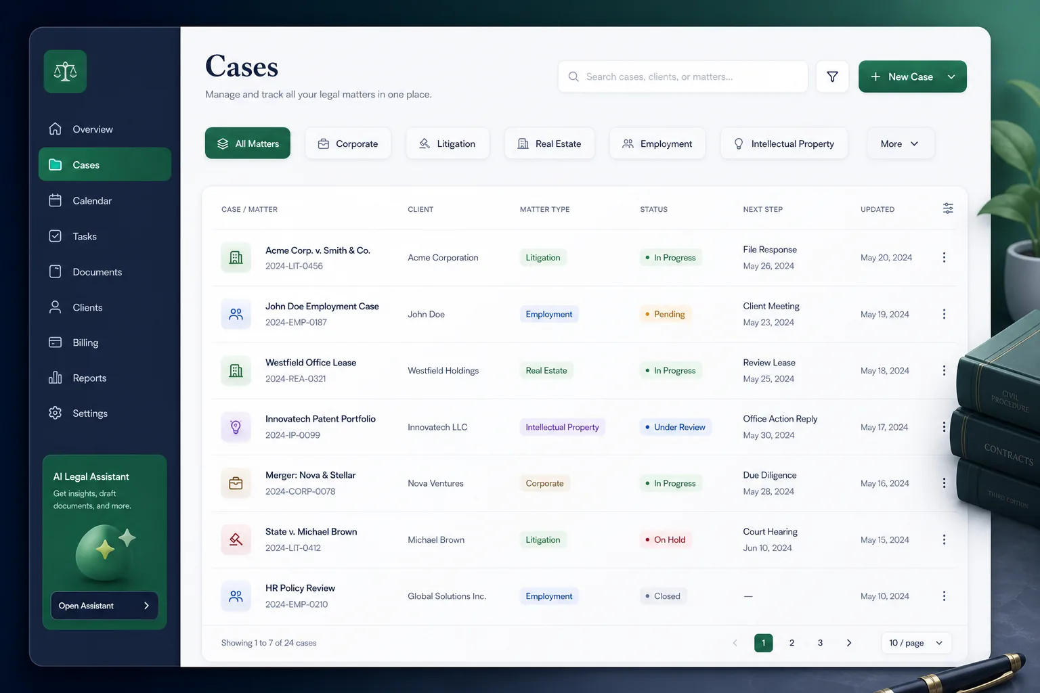Screen dimensions: 1040x693
Task: Open row actions for Merger: Nova & Stellar
Action: (944, 483)
